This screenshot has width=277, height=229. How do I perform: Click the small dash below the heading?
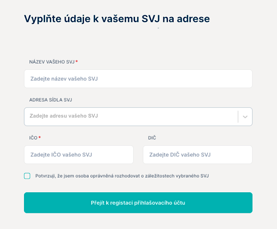(x=158, y=28)
